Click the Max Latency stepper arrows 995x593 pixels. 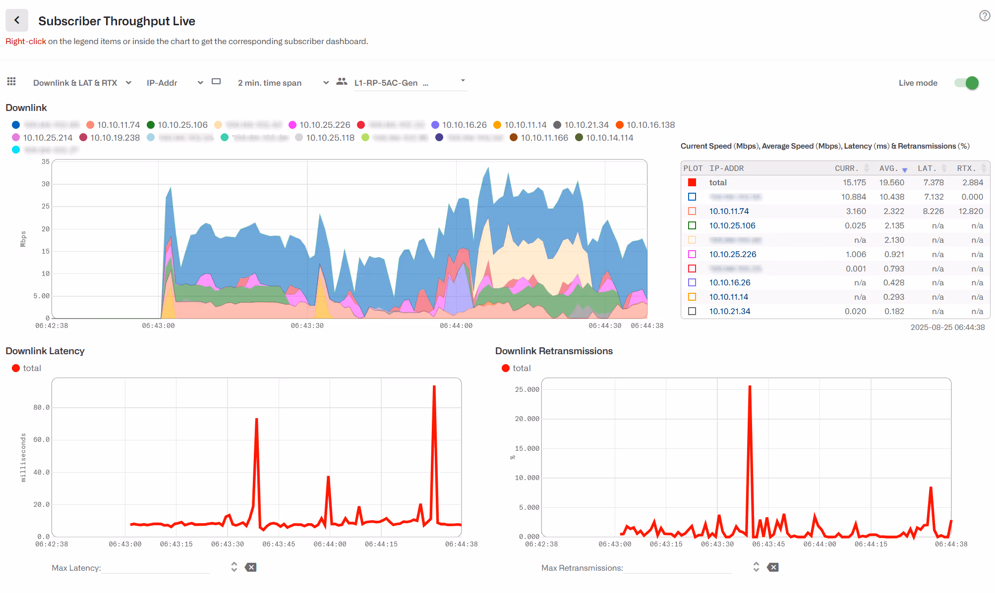[234, 567]
